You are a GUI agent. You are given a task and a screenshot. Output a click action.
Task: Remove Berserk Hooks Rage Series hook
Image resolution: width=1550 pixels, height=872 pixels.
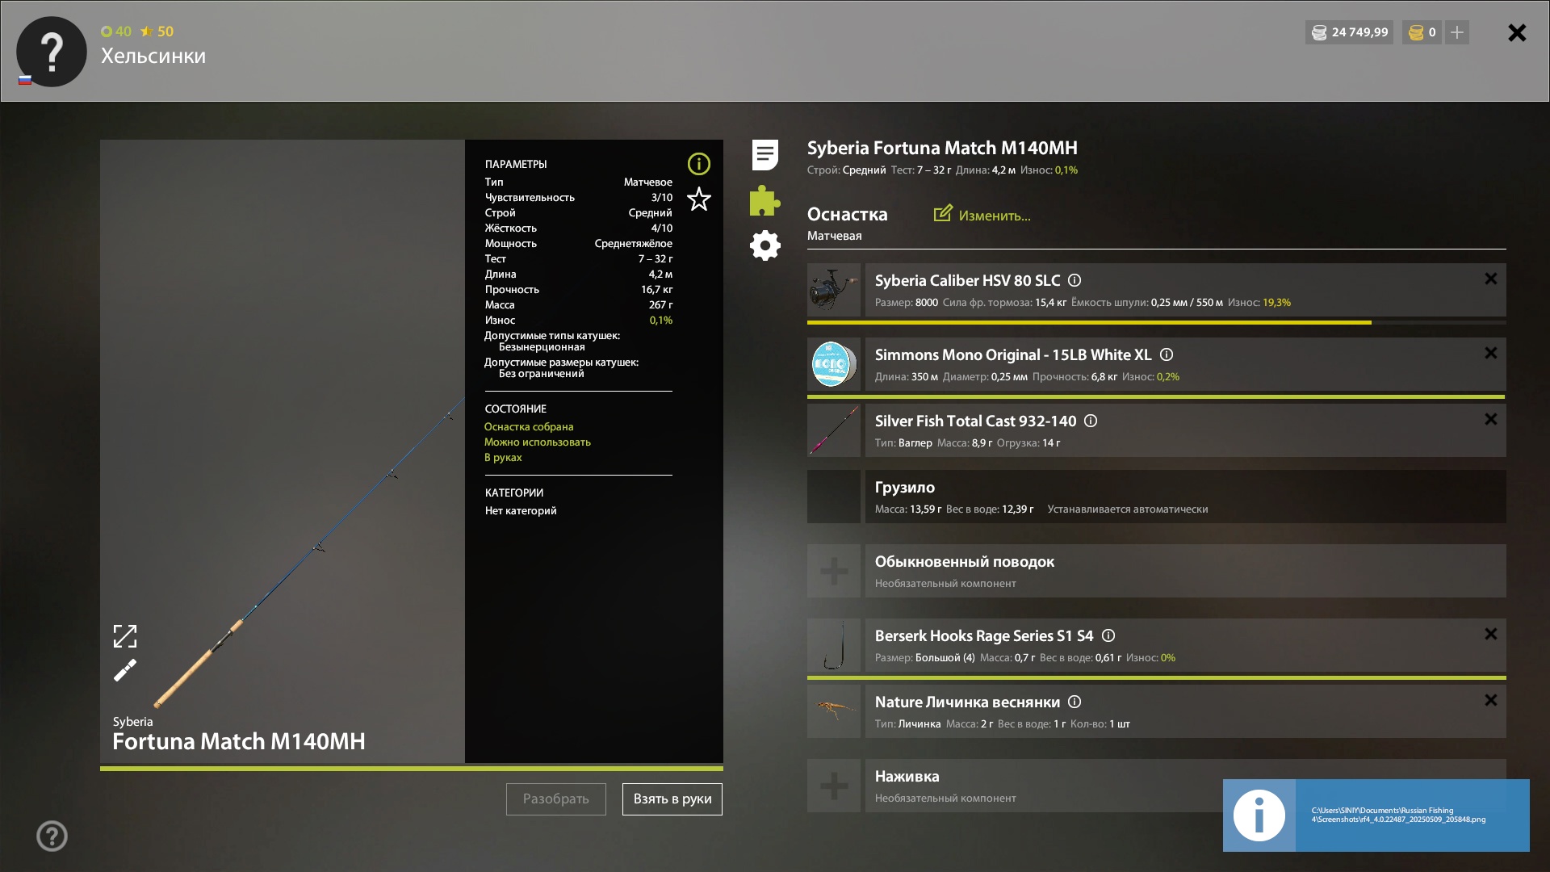[1491, 634]
